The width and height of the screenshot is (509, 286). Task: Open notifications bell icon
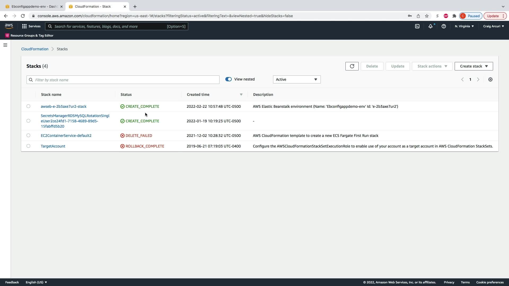click(430, 26)
